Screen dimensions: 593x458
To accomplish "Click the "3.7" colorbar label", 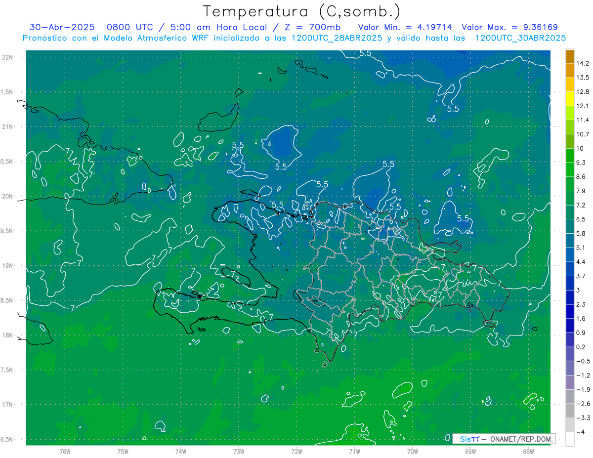I will [x=582, y=276].
